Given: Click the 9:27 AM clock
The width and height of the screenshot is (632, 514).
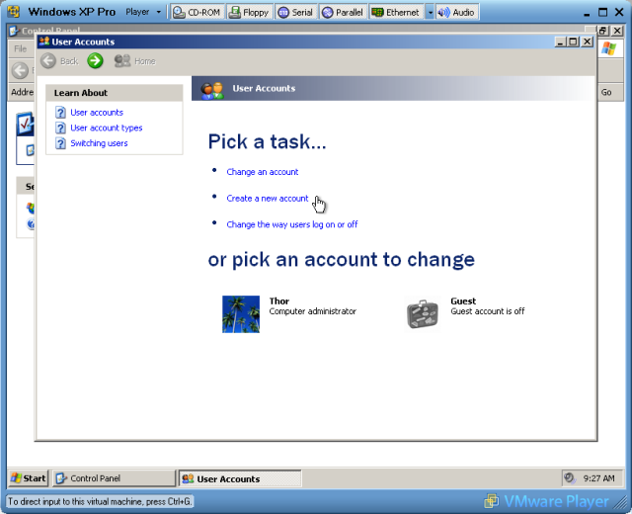Looking at the screenshot, I should 599,478.
